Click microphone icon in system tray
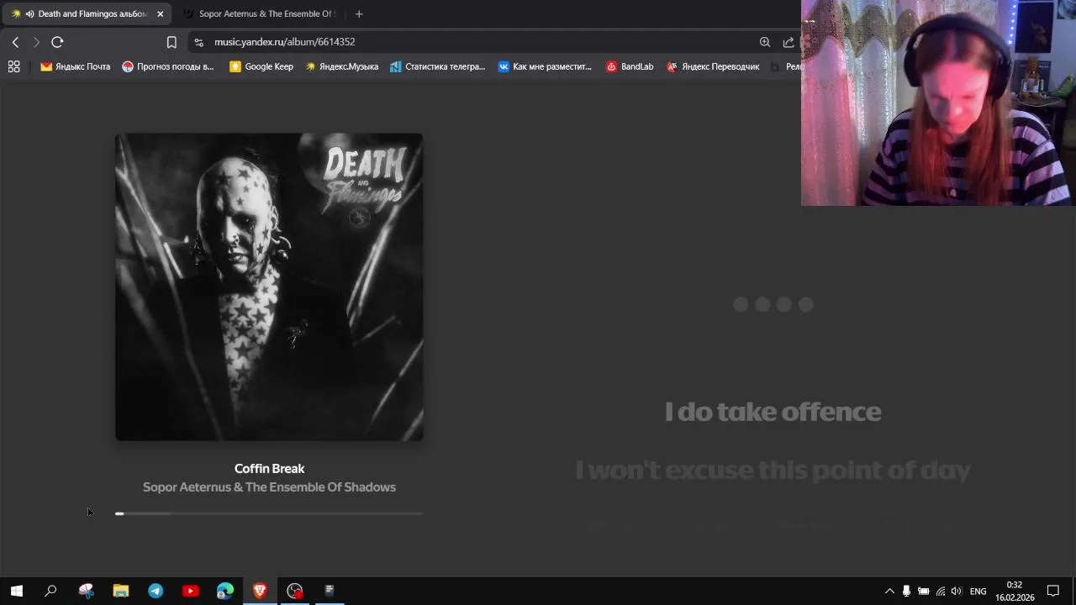Image resolution: width=1076 pixels, height=605 pixels. tap(906, 591)
